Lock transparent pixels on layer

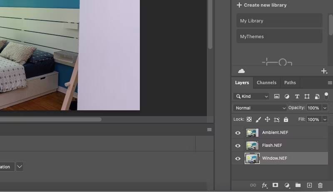(249, 119)
